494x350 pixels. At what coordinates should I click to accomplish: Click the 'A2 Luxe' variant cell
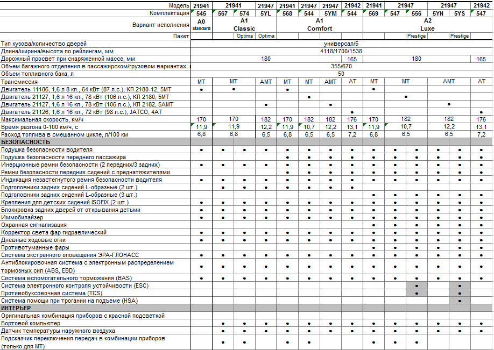coord(427,25)
